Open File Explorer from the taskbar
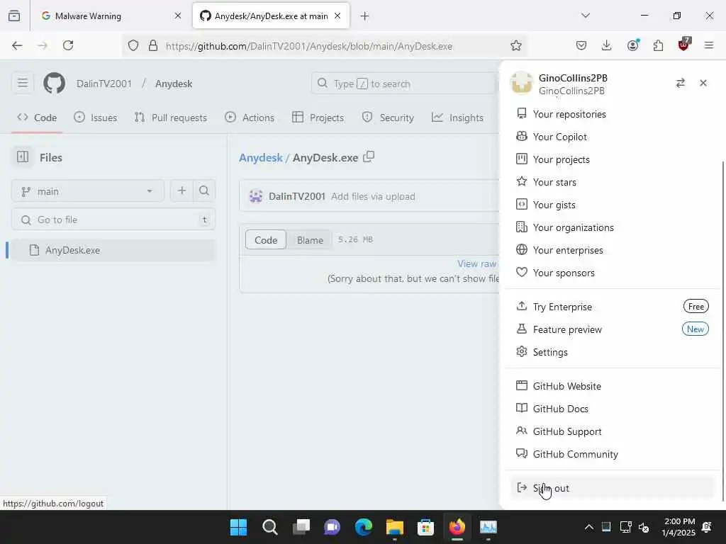The image size is (726, 544). pyautogui.click(x=394, y=527)
